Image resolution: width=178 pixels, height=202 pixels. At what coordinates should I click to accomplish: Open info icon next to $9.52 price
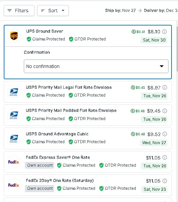[x=165, y=134]
